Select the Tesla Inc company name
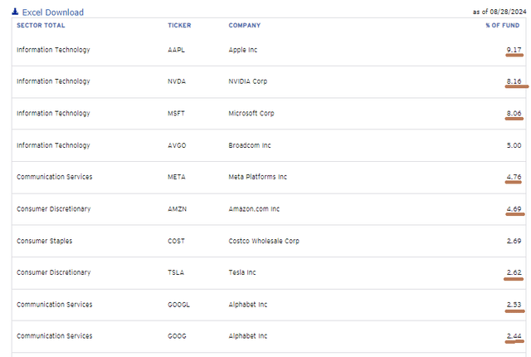Image resolution: width=531 pixels, height=357 pixels. [243, 272]
